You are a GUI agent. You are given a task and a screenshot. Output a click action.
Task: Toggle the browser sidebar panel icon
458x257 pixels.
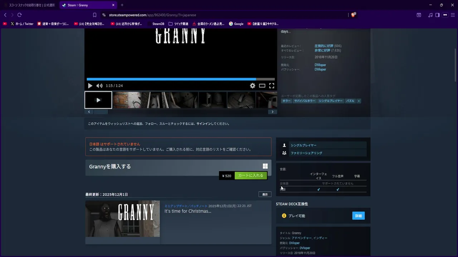(x=437, y=15)
